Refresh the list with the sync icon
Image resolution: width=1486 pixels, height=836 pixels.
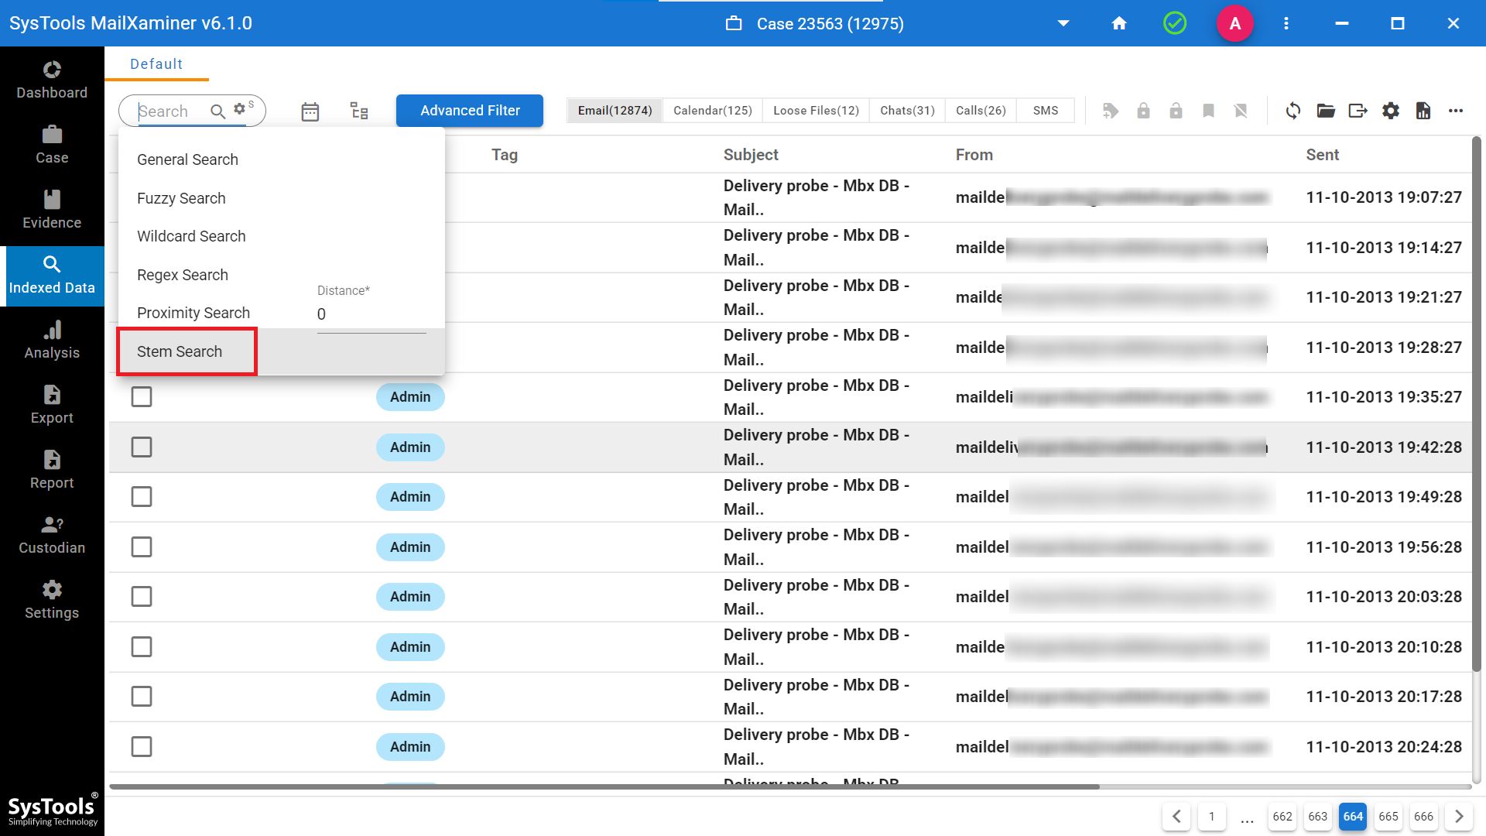tap(1293, 111)
